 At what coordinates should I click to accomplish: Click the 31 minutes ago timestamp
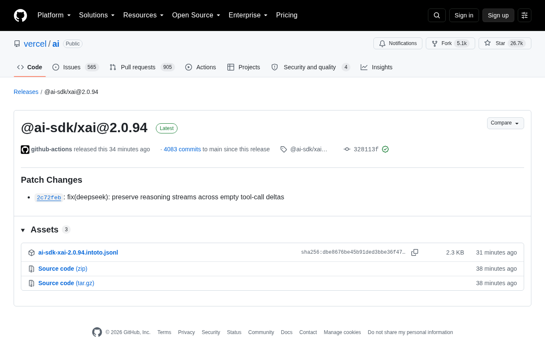[x=496, y=252]
